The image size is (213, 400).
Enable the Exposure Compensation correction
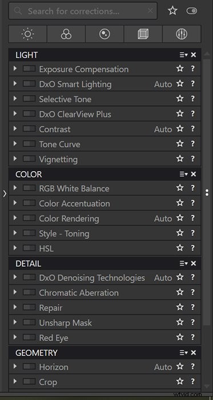(29, 69)
